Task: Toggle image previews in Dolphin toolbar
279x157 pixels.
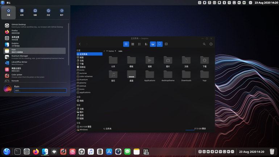Action: 153,44
